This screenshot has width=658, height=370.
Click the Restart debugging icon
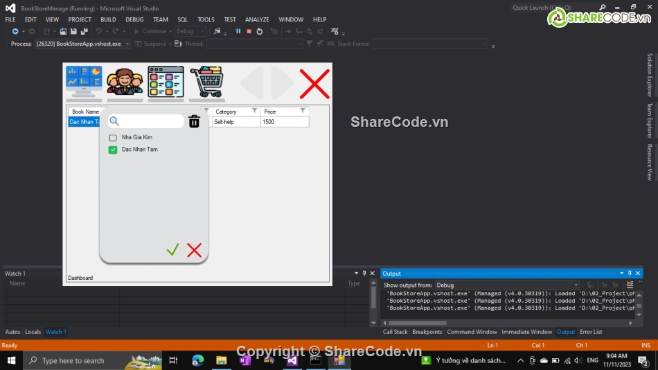pos(260,31)
